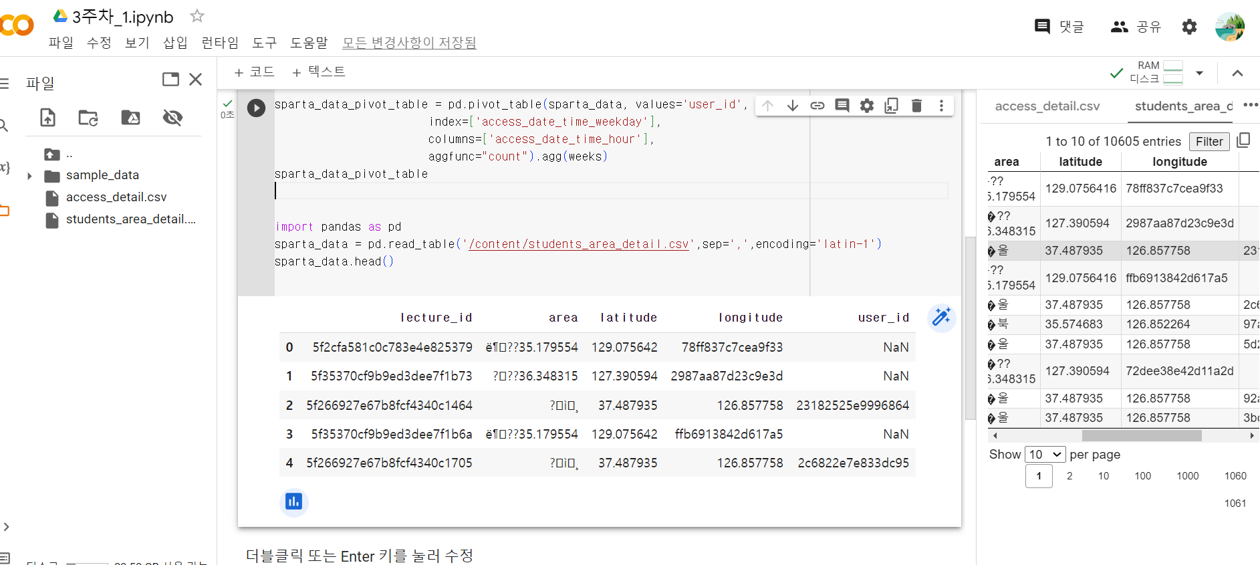Switch to students_area_d viewer tab
Image resolution: width=1260 pixels, height=565 pixels.
pyautogui.click(x=1183, y=106)
